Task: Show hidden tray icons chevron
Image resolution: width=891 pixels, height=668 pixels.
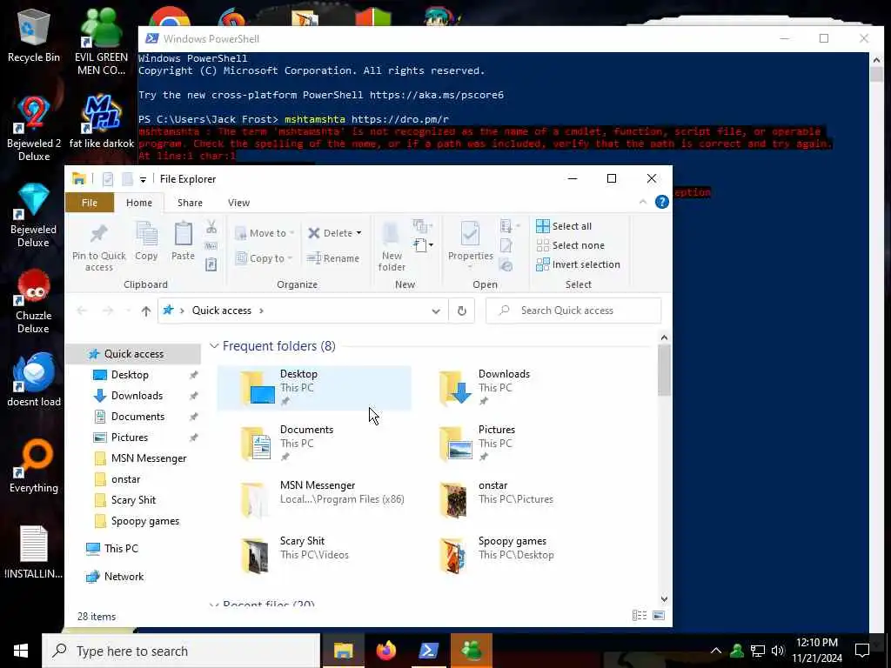Action: (x=716, y=651)
